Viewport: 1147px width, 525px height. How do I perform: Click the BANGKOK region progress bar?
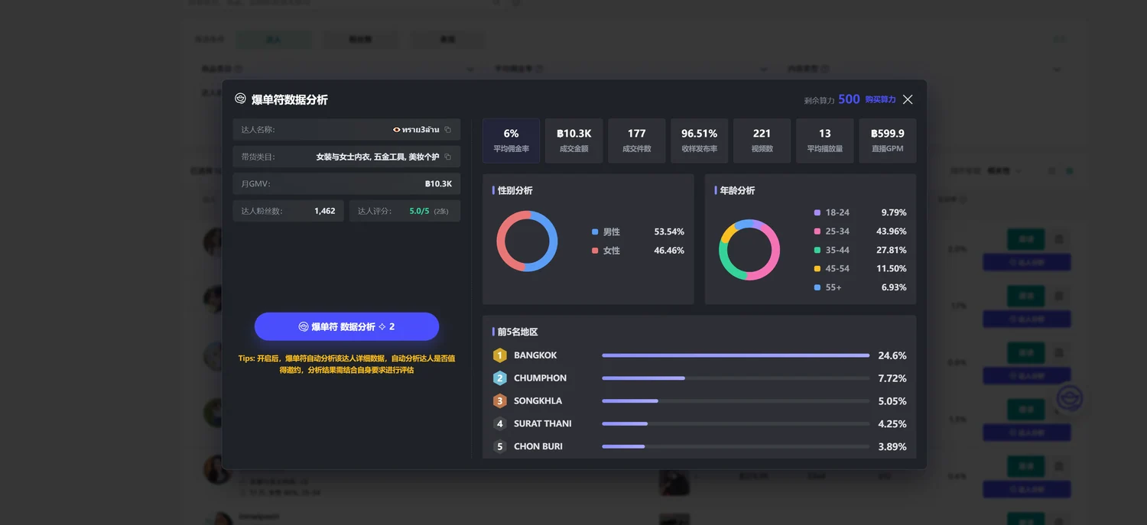pos(736,355)
